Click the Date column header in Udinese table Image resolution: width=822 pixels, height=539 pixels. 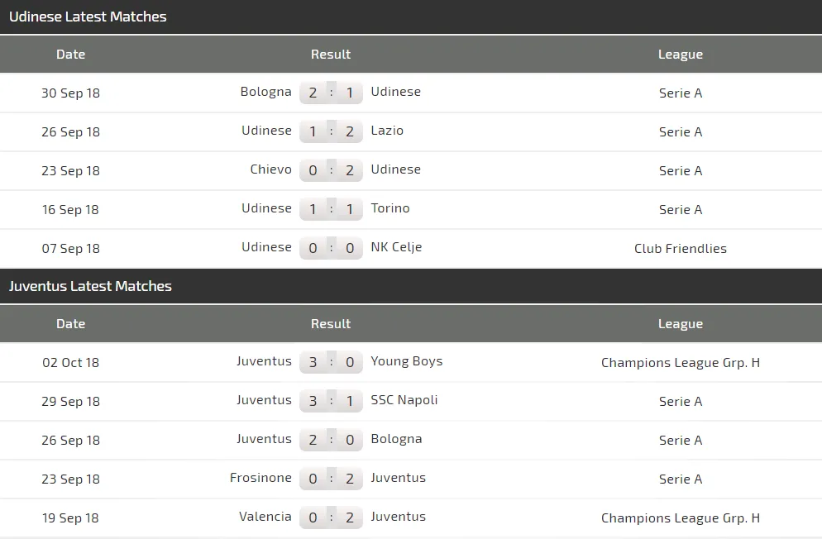pyautogui.click(x=70, y=55)
